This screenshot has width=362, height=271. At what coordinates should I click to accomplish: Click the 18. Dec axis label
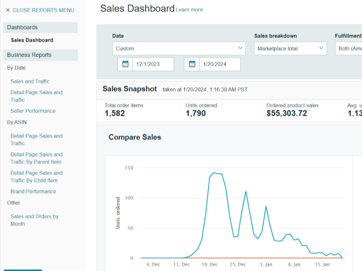210,264
